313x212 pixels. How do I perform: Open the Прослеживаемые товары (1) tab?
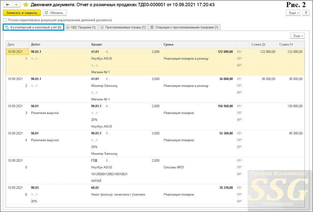pyautogui.click(x=123, y=27)
